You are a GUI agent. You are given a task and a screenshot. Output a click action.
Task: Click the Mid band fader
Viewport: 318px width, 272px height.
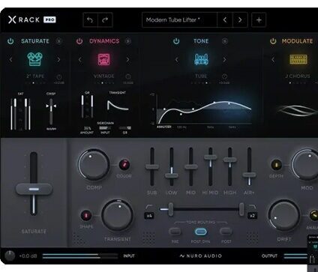click(x=190, y=167)
